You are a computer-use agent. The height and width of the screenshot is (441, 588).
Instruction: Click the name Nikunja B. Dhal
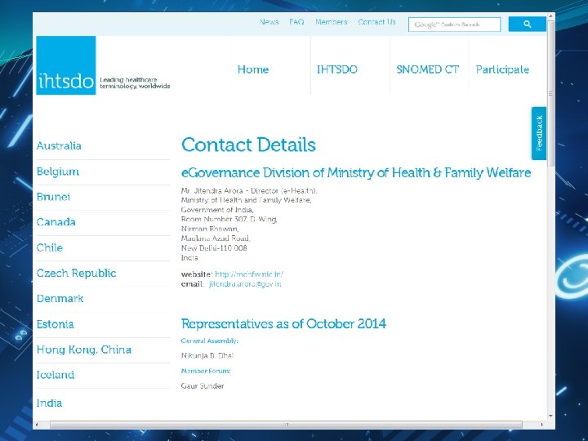(207, 355)
